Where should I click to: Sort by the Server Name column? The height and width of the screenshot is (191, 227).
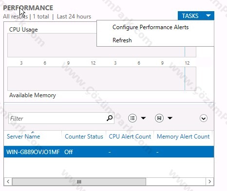tap(23, 137)
